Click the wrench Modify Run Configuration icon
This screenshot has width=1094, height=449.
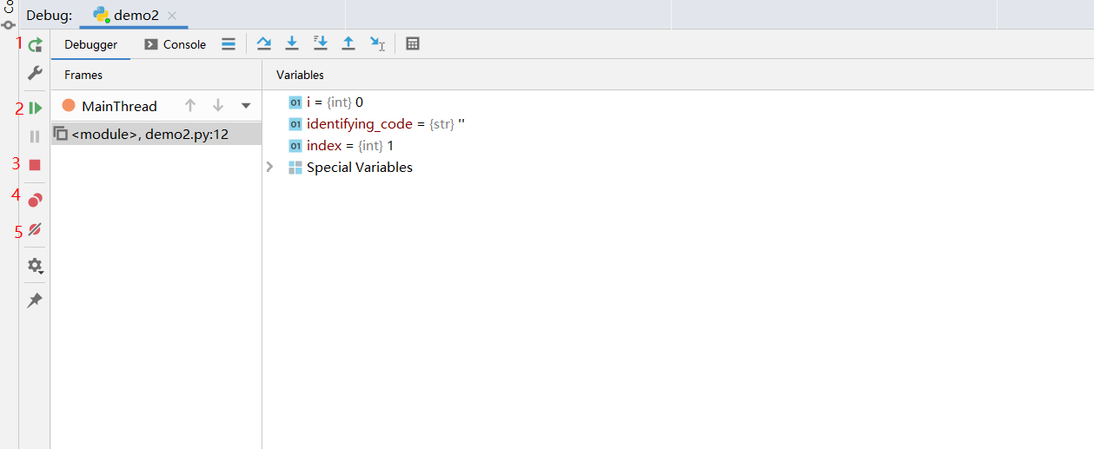click(35, 73)
